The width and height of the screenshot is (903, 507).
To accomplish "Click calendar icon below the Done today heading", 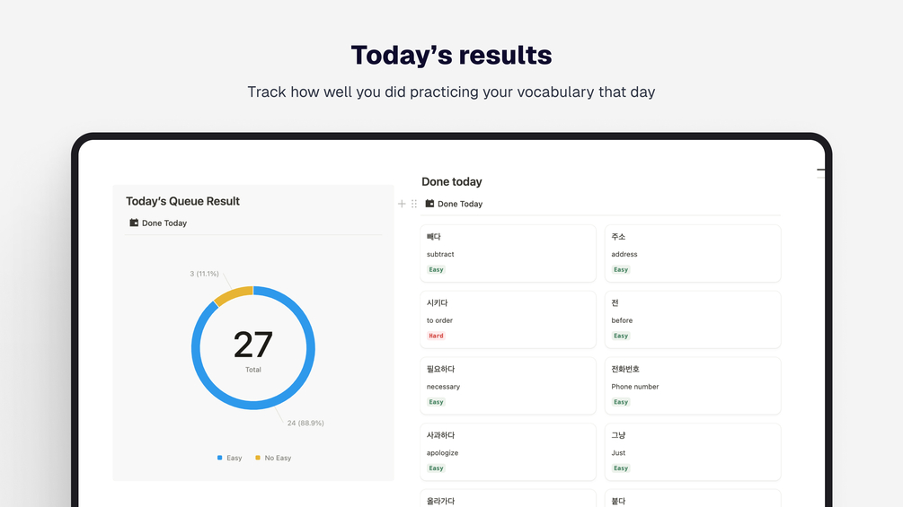I will [x=429, y=204].
